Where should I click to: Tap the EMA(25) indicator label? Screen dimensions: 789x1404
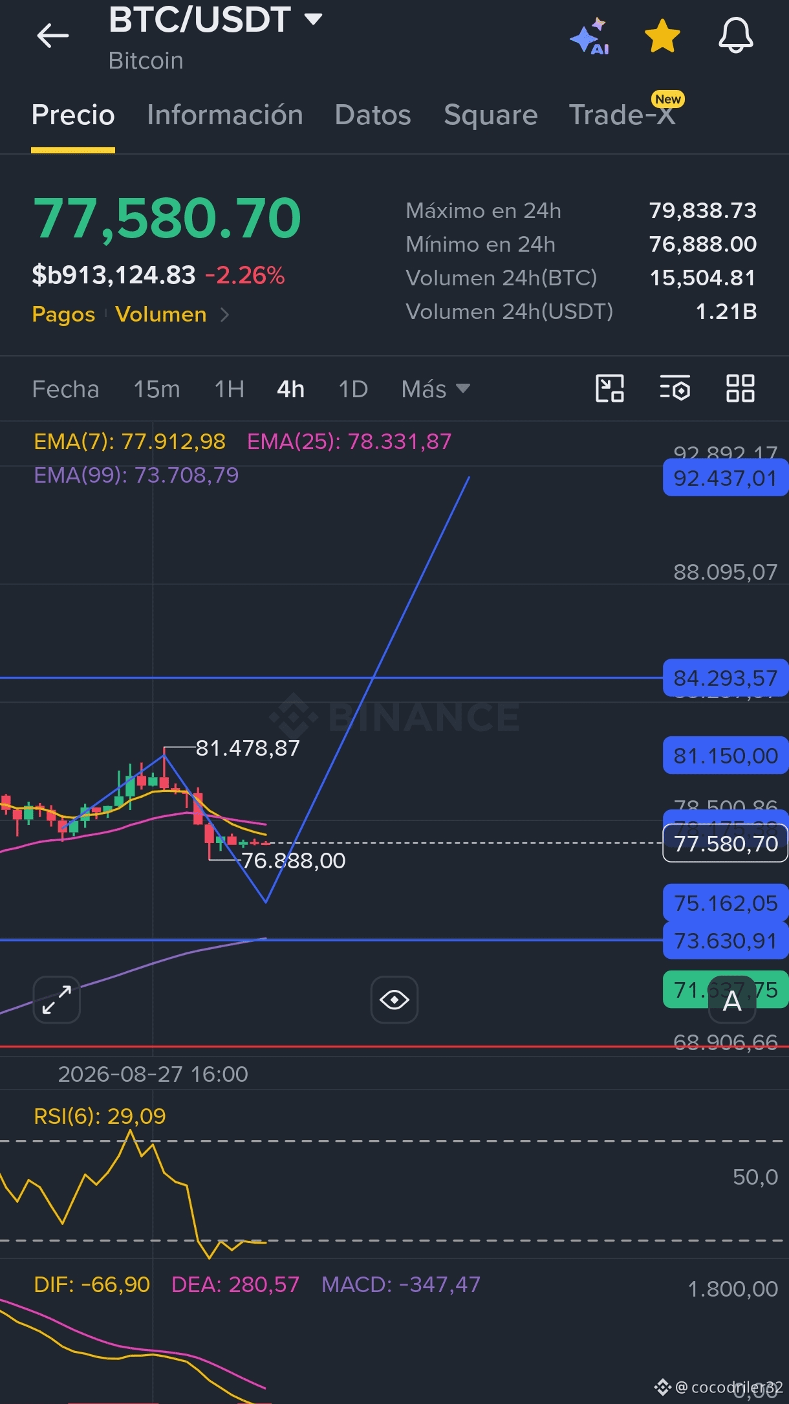[x=349, y=442]
